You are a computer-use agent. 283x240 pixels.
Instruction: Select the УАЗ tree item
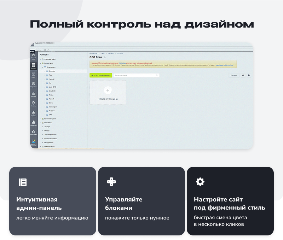[50, 115]
